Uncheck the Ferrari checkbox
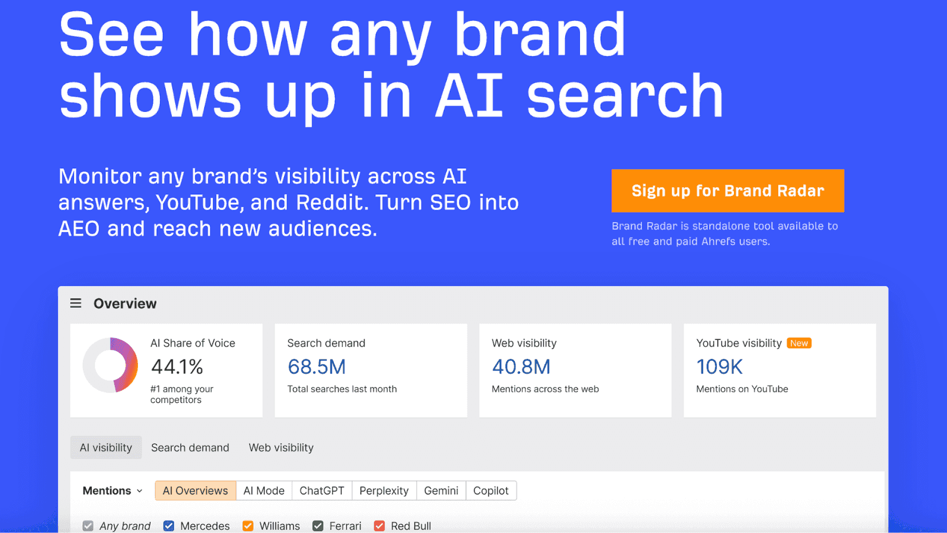 coord(318,526)
